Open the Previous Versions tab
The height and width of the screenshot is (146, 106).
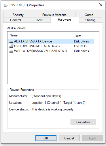pos(54,15)
